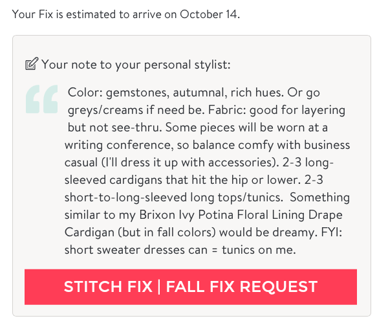Click the word 'Fabric:' in the note
388x325 pixels.
(227, 110)
